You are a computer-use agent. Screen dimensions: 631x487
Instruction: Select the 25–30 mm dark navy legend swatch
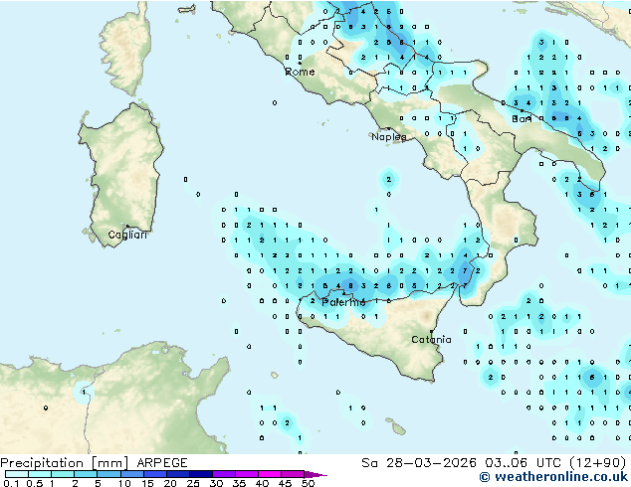(200, 474)
